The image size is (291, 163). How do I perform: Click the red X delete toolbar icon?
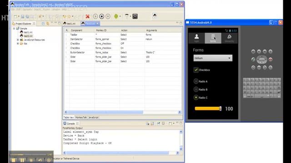[88, 16]
